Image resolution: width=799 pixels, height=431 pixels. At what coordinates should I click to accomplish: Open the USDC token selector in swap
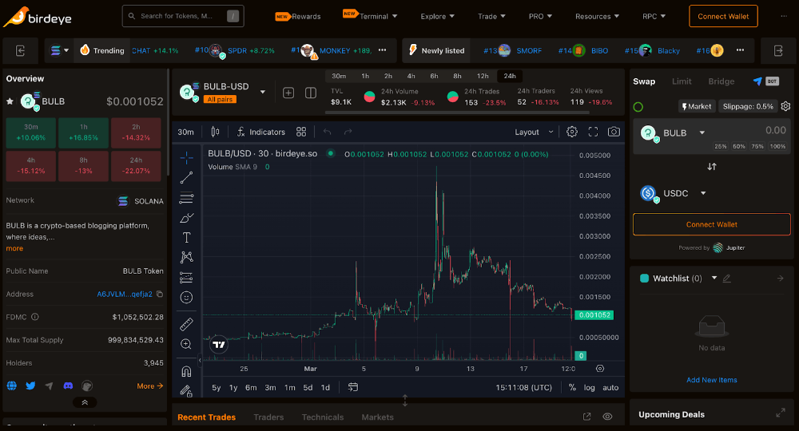coord(673,193)
